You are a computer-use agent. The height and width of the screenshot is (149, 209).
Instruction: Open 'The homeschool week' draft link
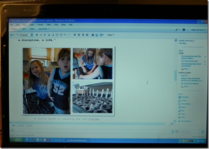pos(189,61)
